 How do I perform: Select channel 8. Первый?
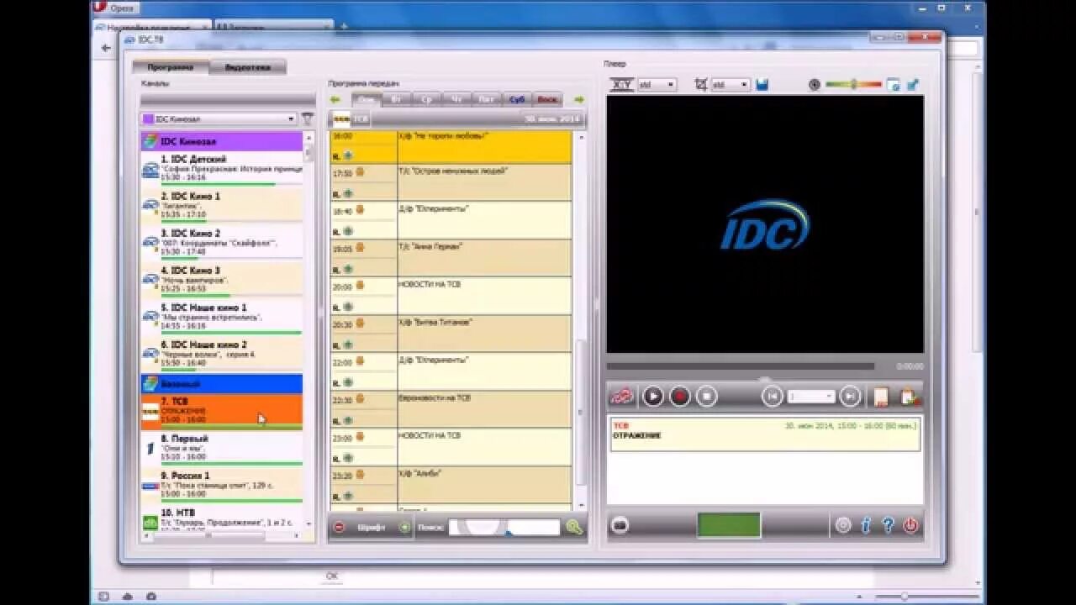(222, 449)
